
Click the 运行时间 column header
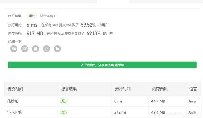click(x=123, y=89)
